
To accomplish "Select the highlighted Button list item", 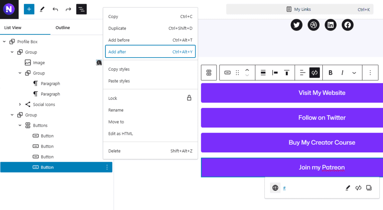I will 56,167.
